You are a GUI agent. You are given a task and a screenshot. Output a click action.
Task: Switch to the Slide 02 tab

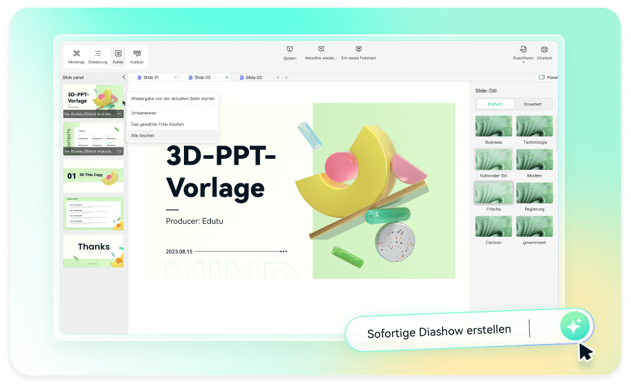click(x=202, y=77)
